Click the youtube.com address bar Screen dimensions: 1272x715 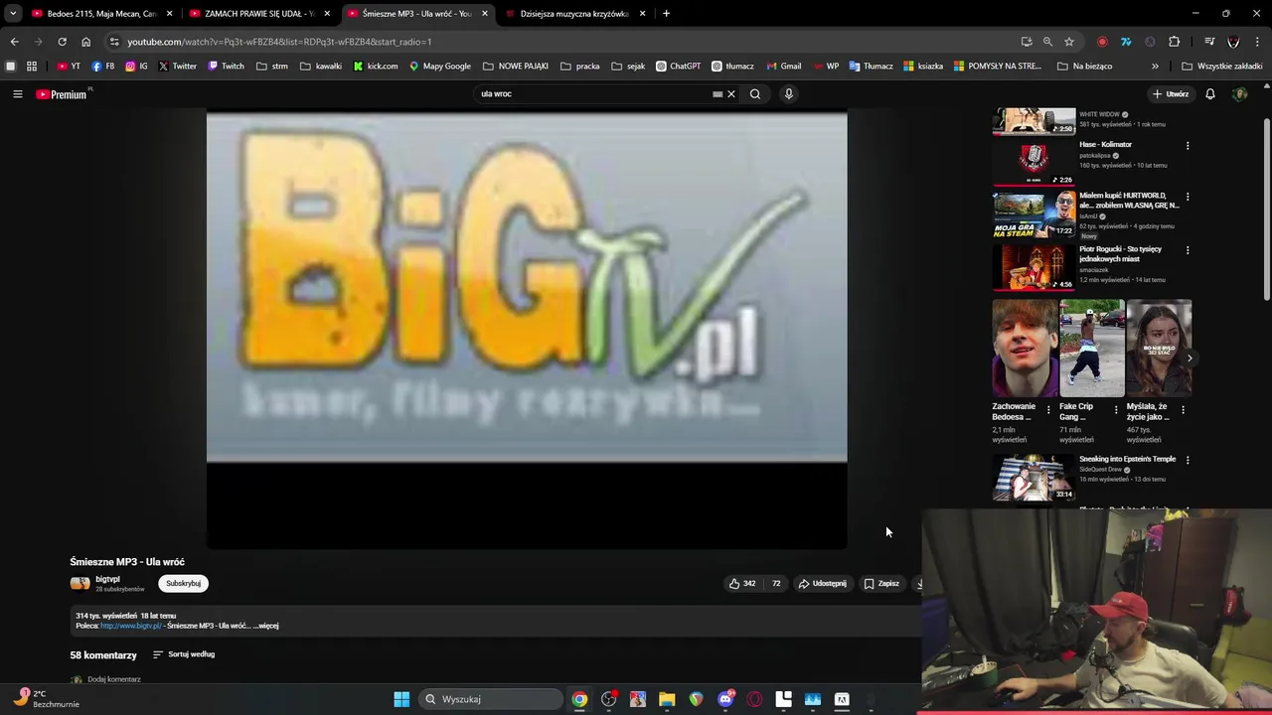click(x=561, y=42)
